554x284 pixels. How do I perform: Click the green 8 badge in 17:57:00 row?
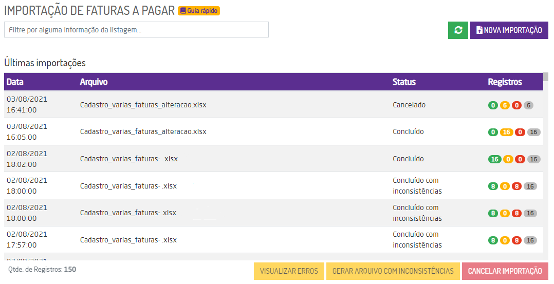[493, 240]
